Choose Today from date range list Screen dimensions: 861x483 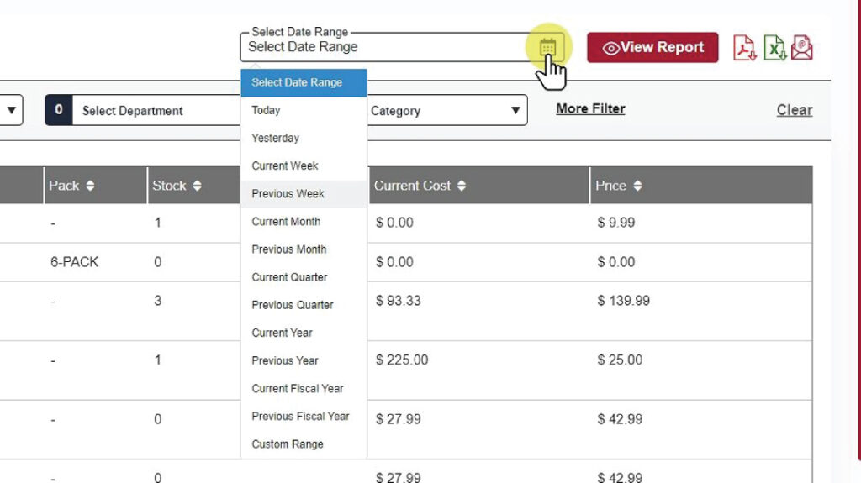tap(267, 110)
